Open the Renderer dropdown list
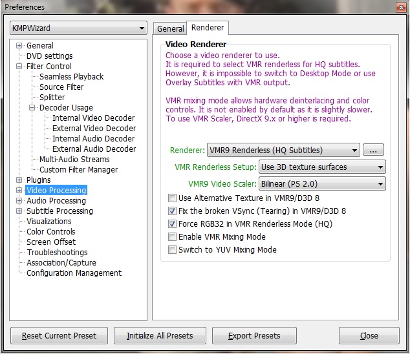This screenshot has height=354, width=410. [x=283, y=151]
